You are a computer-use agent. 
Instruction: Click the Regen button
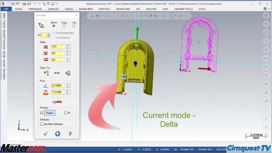pos(50,113)
